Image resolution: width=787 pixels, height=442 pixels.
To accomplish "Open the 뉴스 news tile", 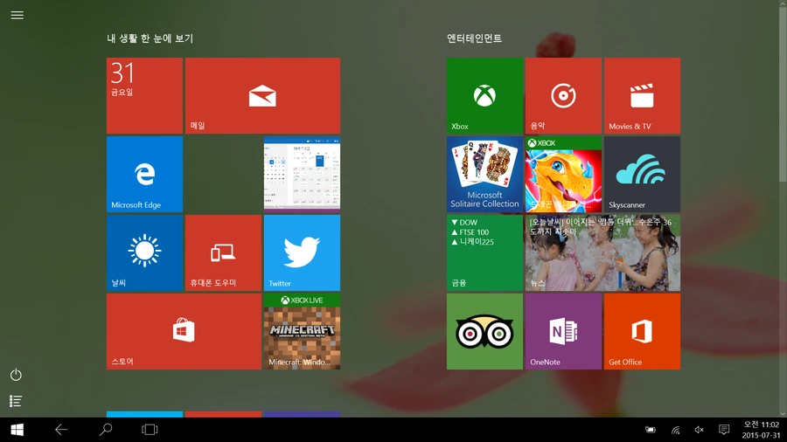I will point(602,253).
